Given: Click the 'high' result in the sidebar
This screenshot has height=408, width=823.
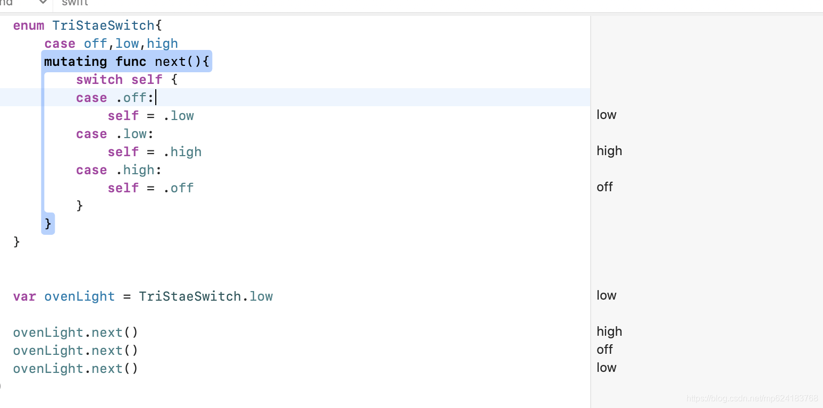Looking at the screenshot, I should [609, 150].
